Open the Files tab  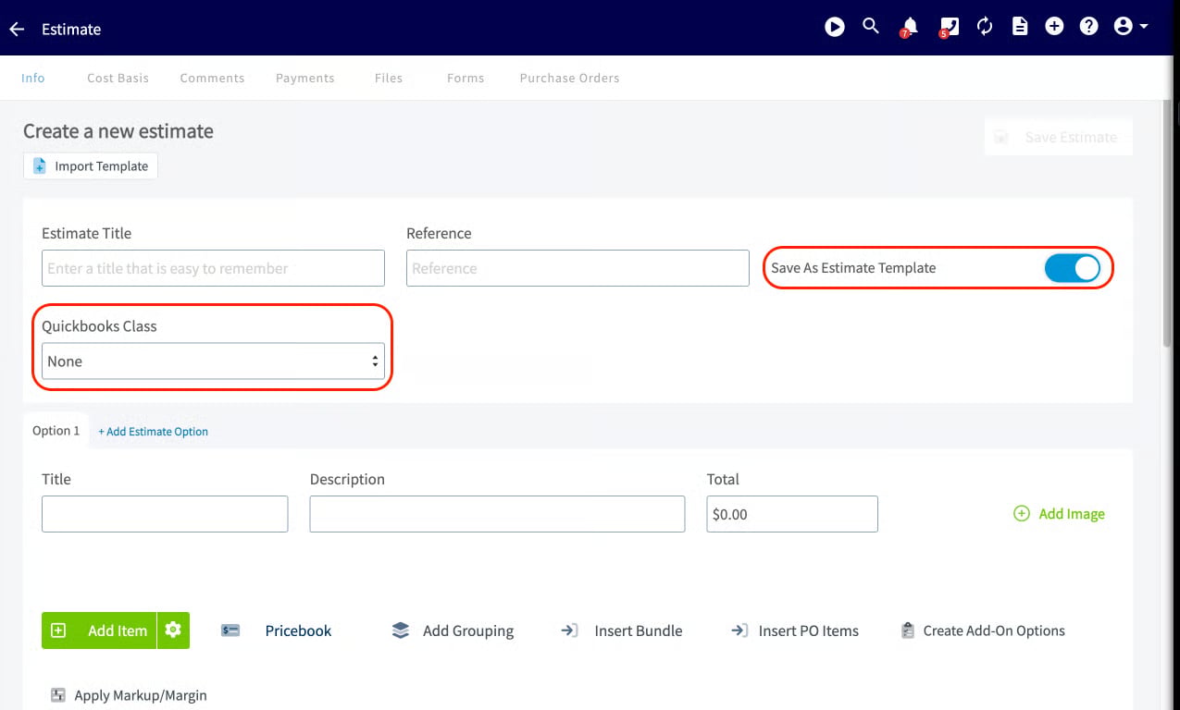pos(389,79)
